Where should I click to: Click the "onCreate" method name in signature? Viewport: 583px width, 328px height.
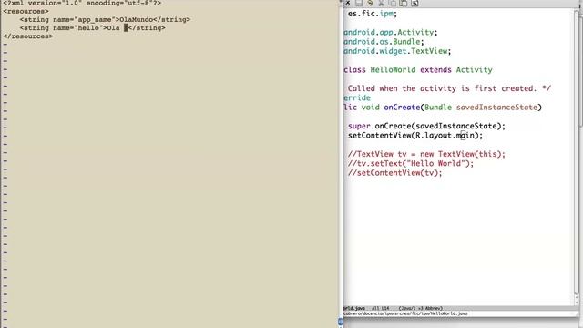[x=402, y=108]
